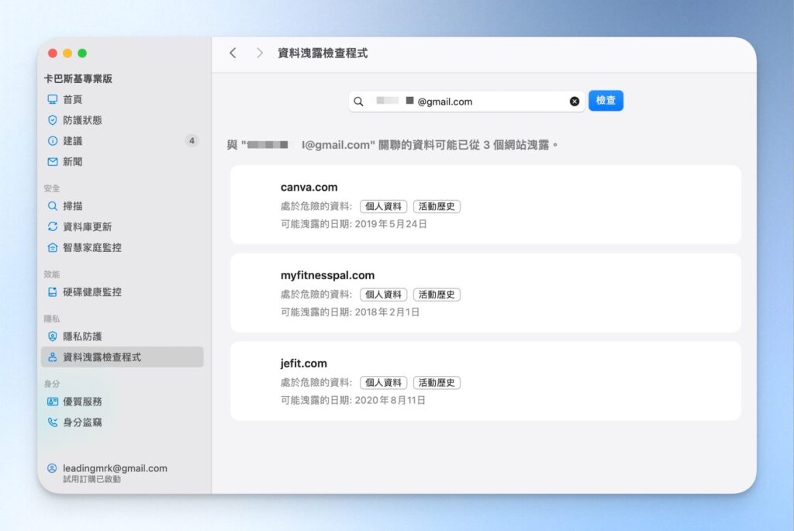Screen dimensions: 794x531
Task: Click into the @gmail.com email input field
Action: (x=466, y=102)
